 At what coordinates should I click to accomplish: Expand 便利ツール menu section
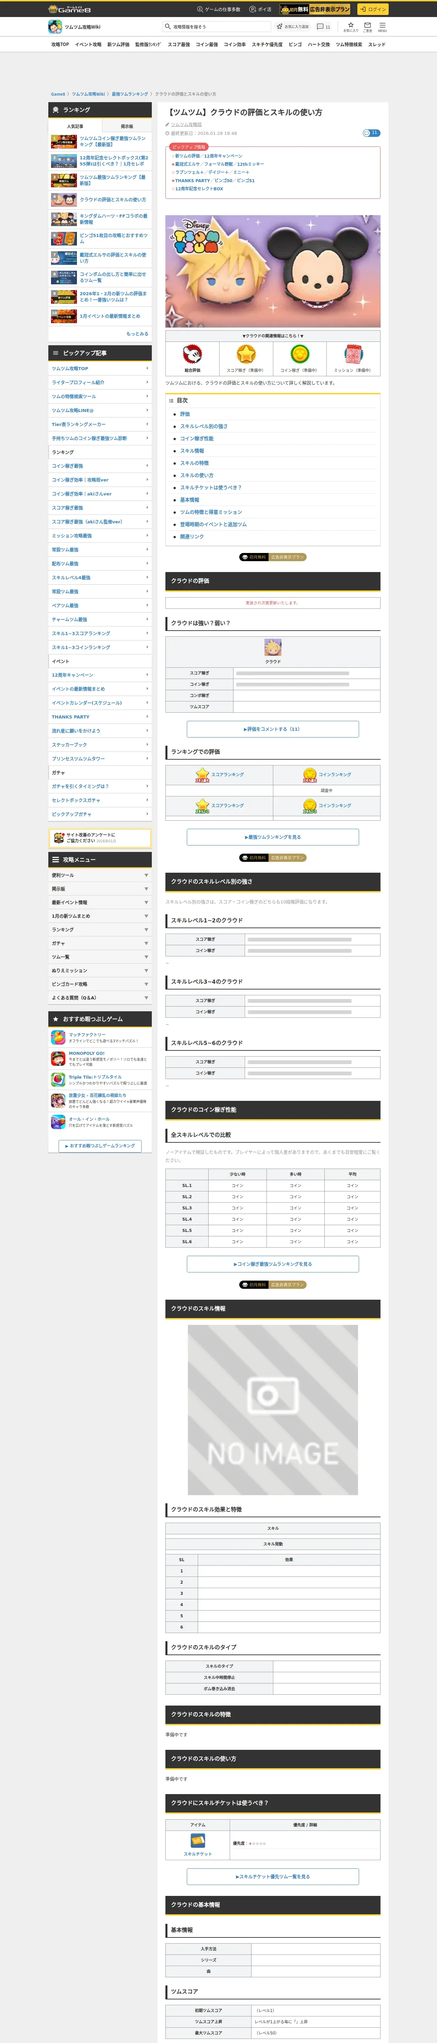(x=100, y=875)
